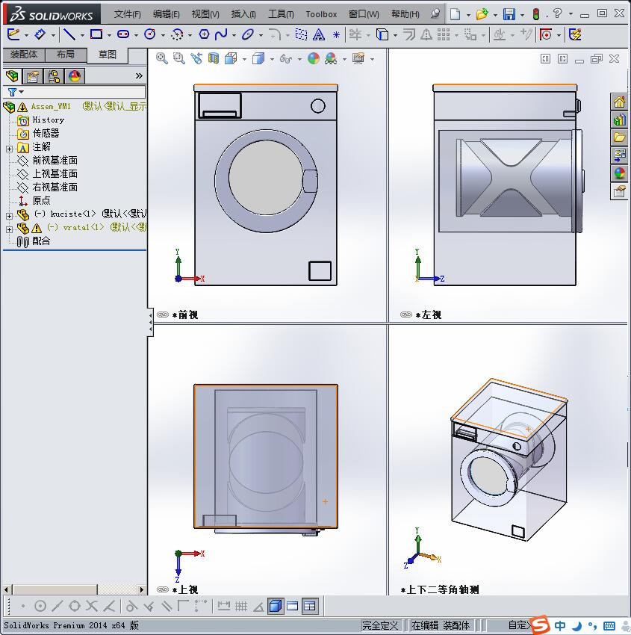Select the 原点 origin item

point(41,200)
